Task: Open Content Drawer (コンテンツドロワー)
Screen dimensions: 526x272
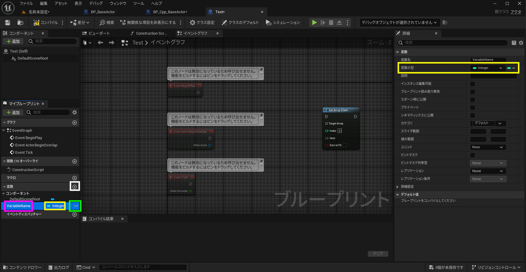Action: click(x=23, y=268)
